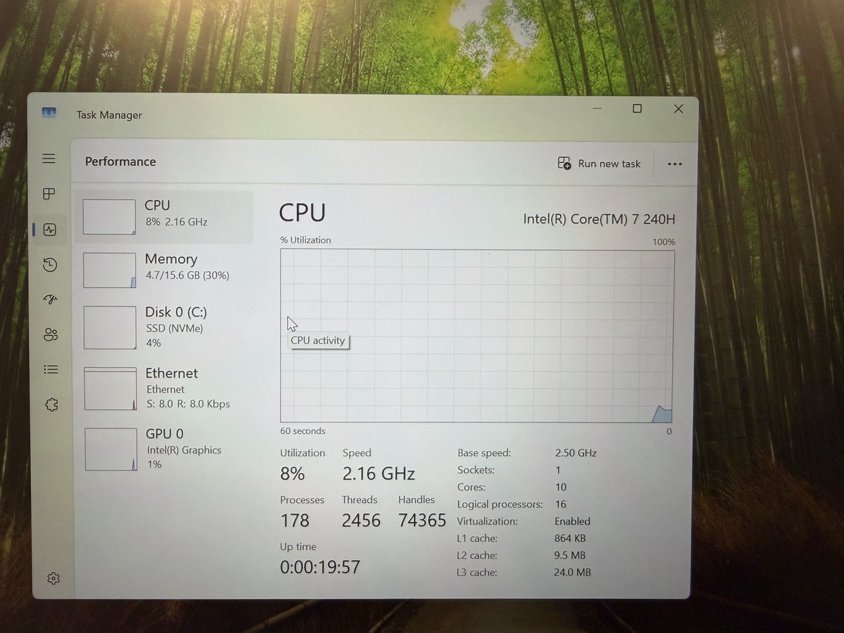Open the Services page icon

[x=51, y=405]
